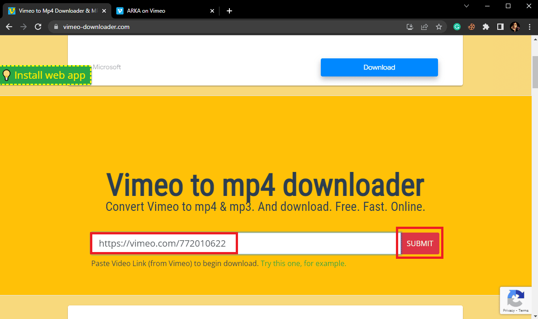Click the Install web app banner
Viewport: 538px width, 319px height.
click(46, 75)
